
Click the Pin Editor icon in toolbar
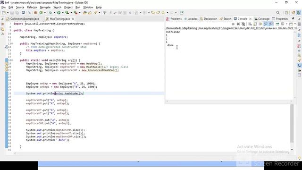181,13
